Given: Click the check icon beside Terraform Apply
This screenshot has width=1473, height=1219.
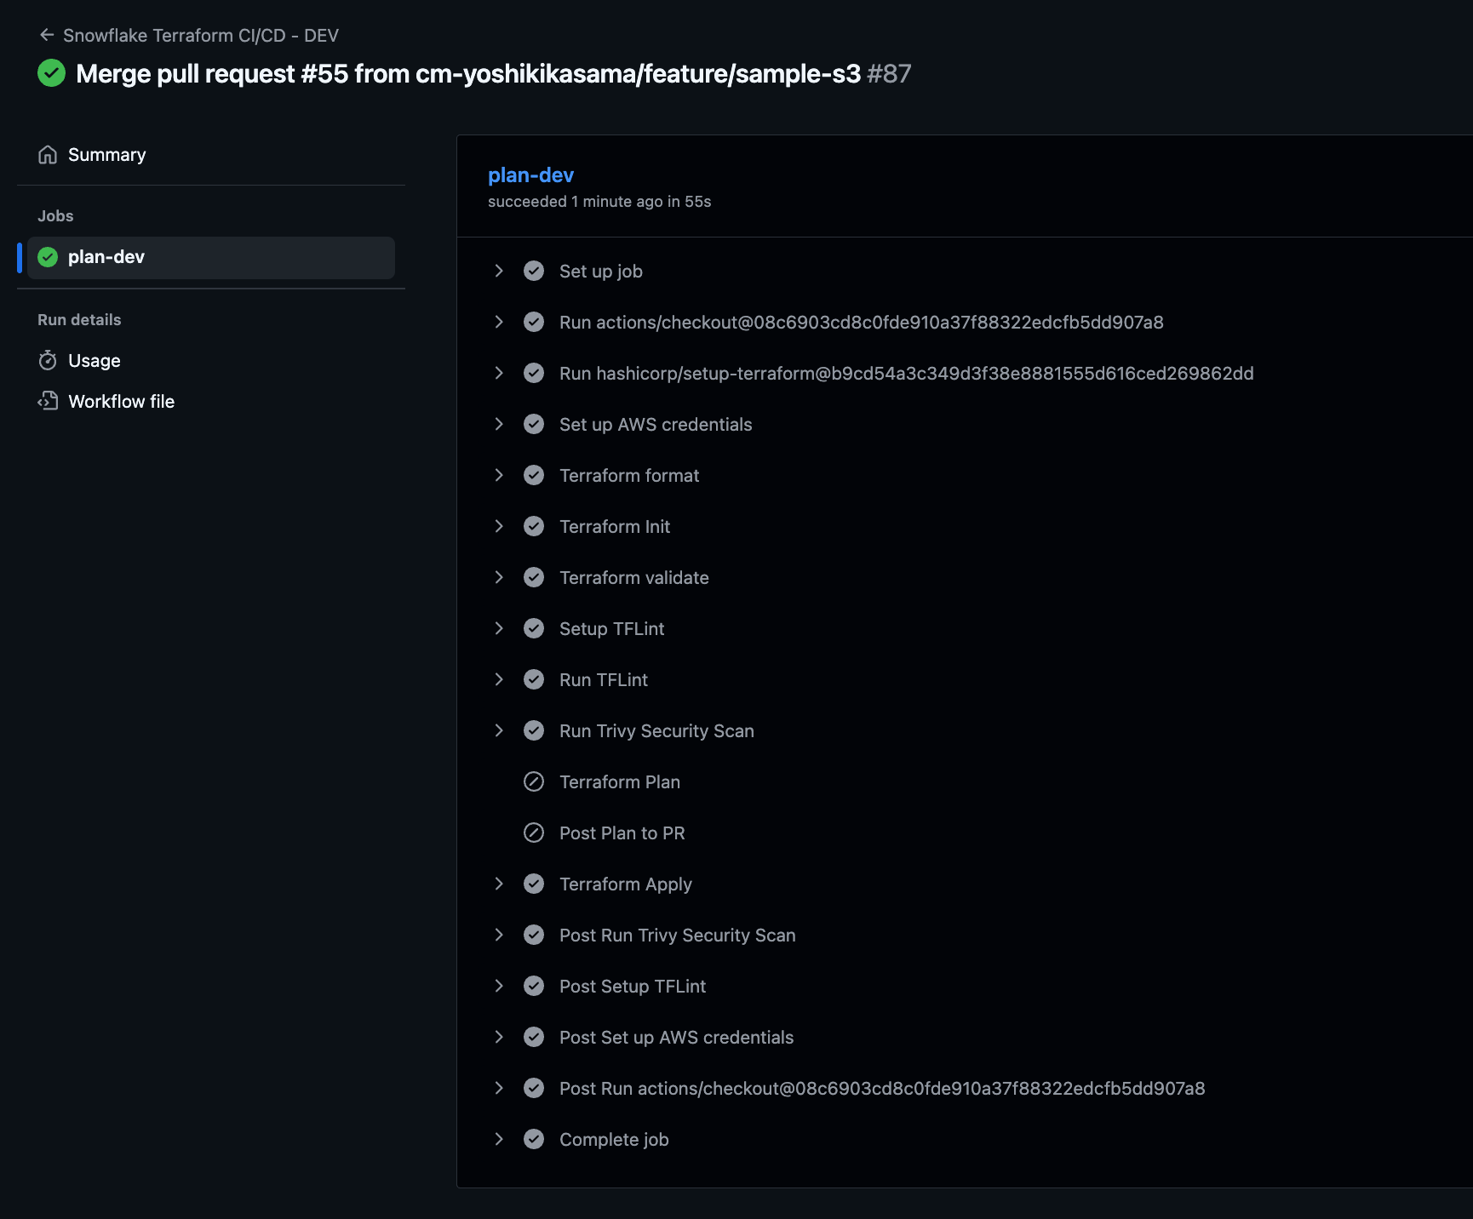Looking at the screenshot, I should (x=534, y=884).
